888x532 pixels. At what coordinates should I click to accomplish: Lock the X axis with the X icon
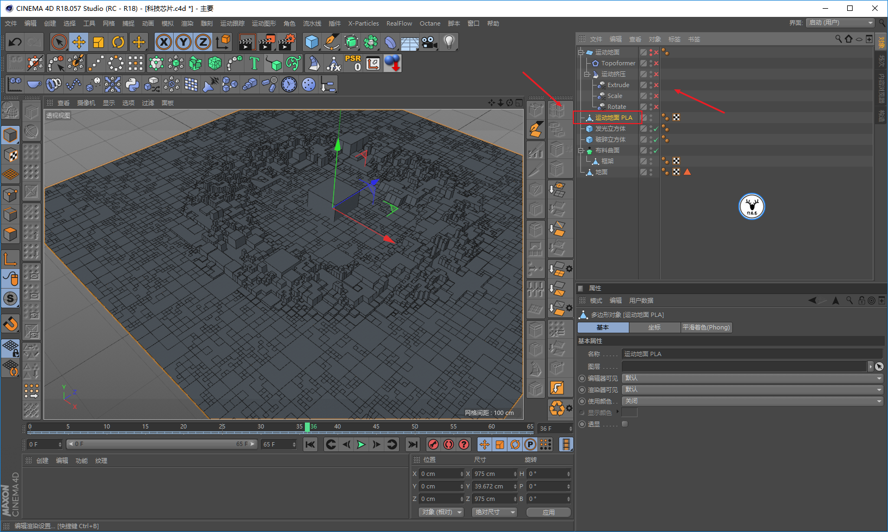pyautogui.click(x=164, y=42)
